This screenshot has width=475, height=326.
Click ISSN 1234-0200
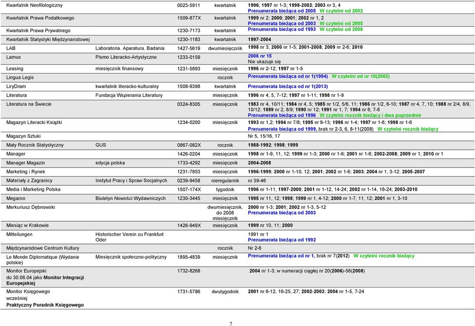[189, 122]
